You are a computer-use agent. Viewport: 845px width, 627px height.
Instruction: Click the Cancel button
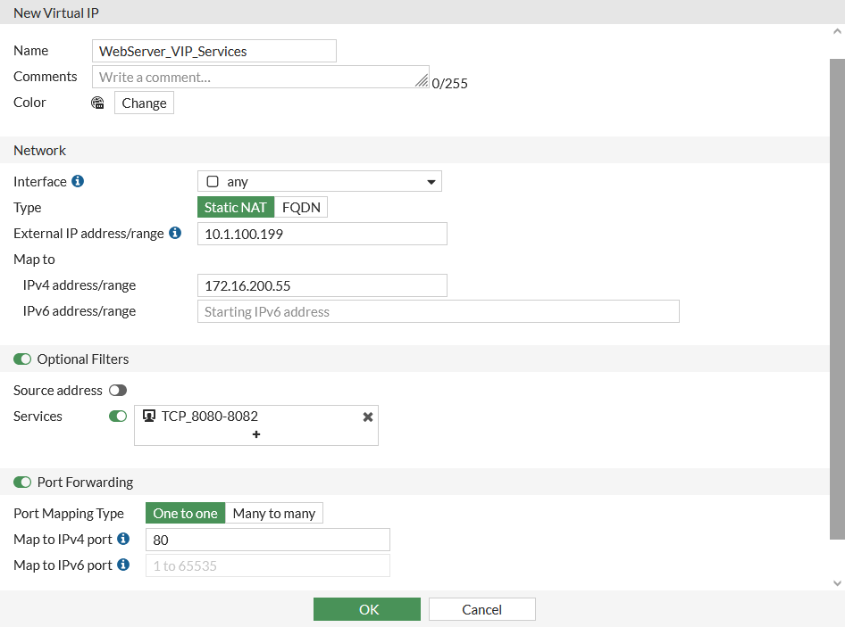point(481,609)
